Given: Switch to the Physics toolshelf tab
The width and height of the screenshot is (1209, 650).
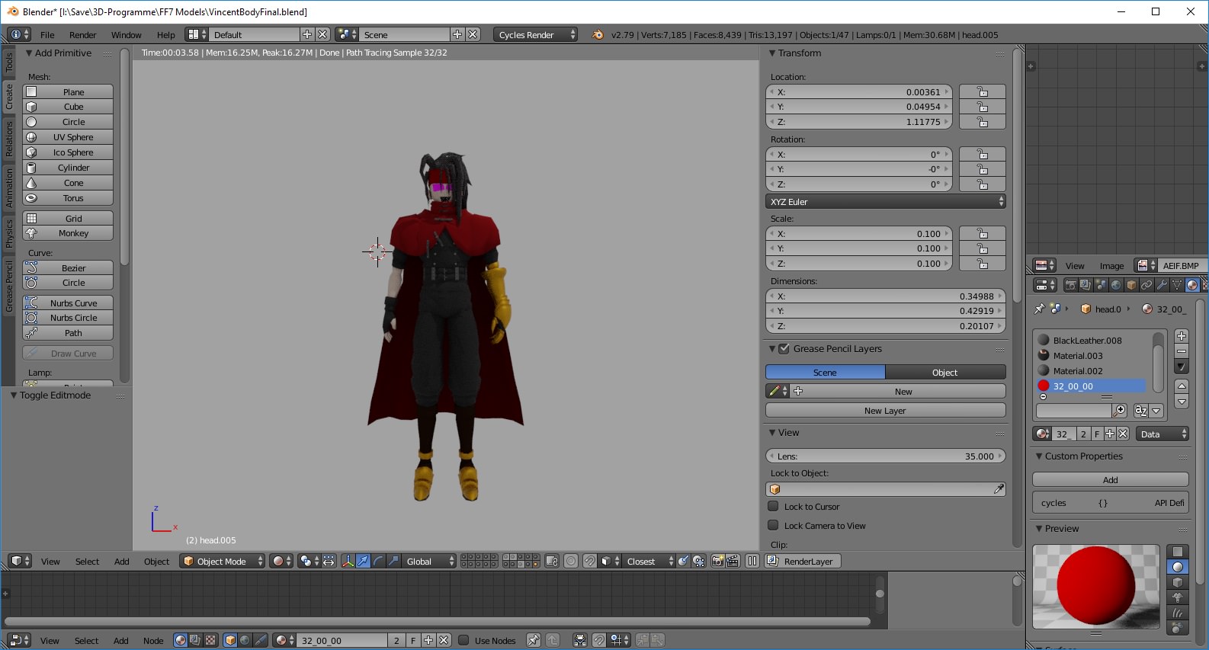Looking at the screenshot, I should [9, 234].
